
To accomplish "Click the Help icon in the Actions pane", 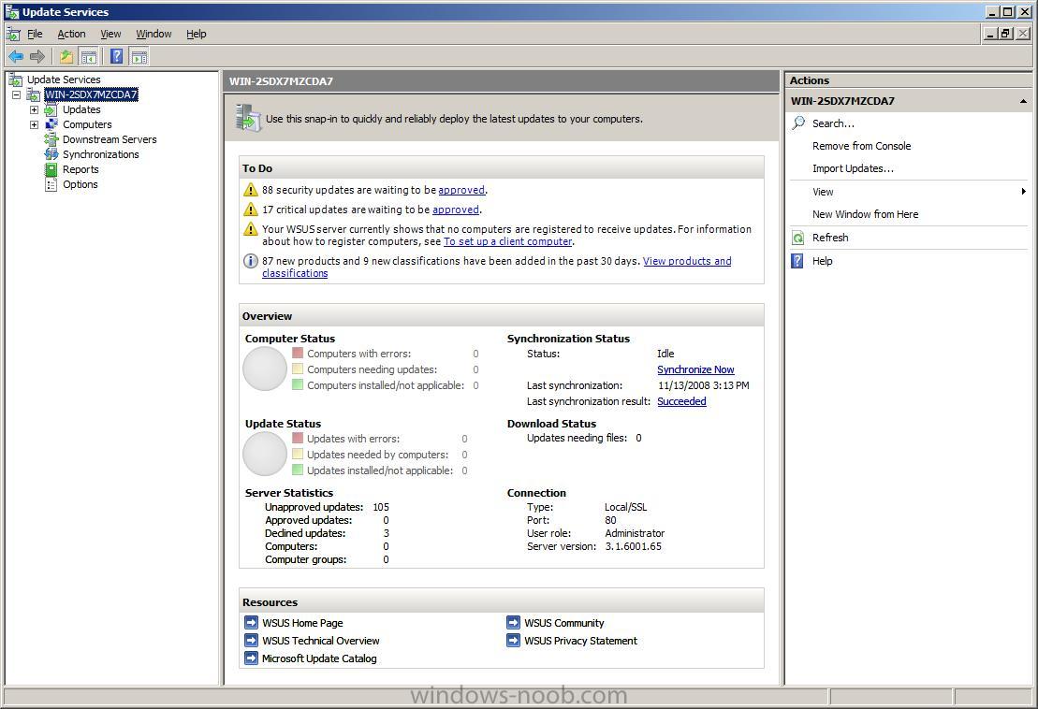I will [798, 261].
